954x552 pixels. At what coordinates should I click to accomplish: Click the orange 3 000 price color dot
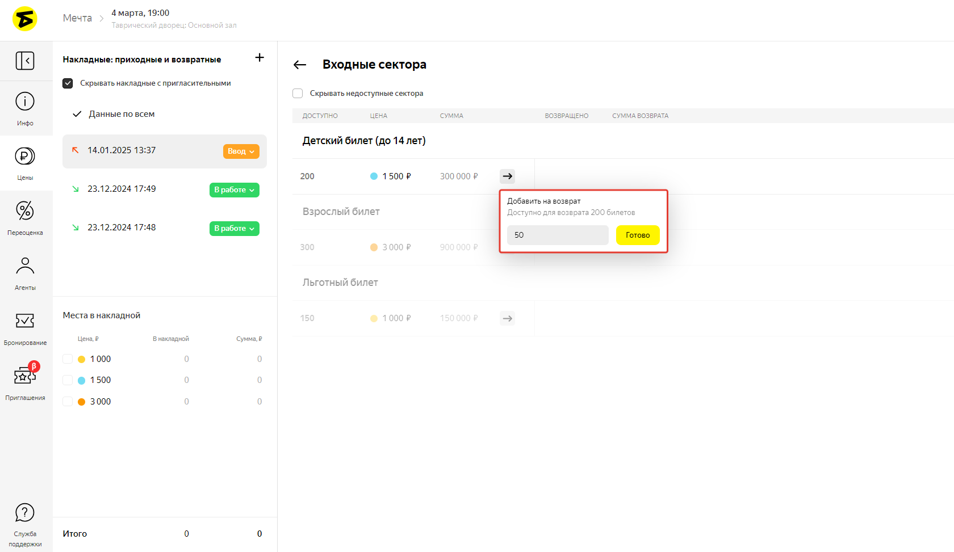81,402
